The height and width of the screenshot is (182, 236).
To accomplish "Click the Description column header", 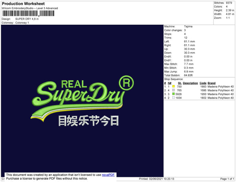I will [190, 83].
